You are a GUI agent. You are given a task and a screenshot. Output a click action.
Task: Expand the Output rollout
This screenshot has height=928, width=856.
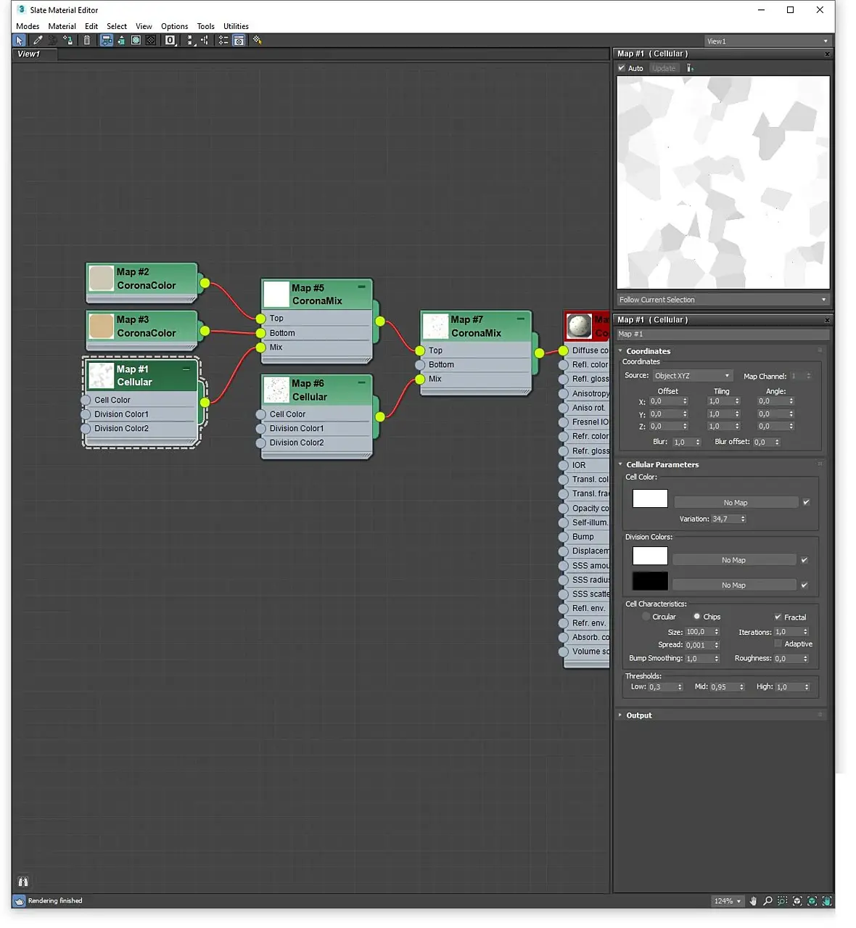pyautogui.click(x=638, y=715)
